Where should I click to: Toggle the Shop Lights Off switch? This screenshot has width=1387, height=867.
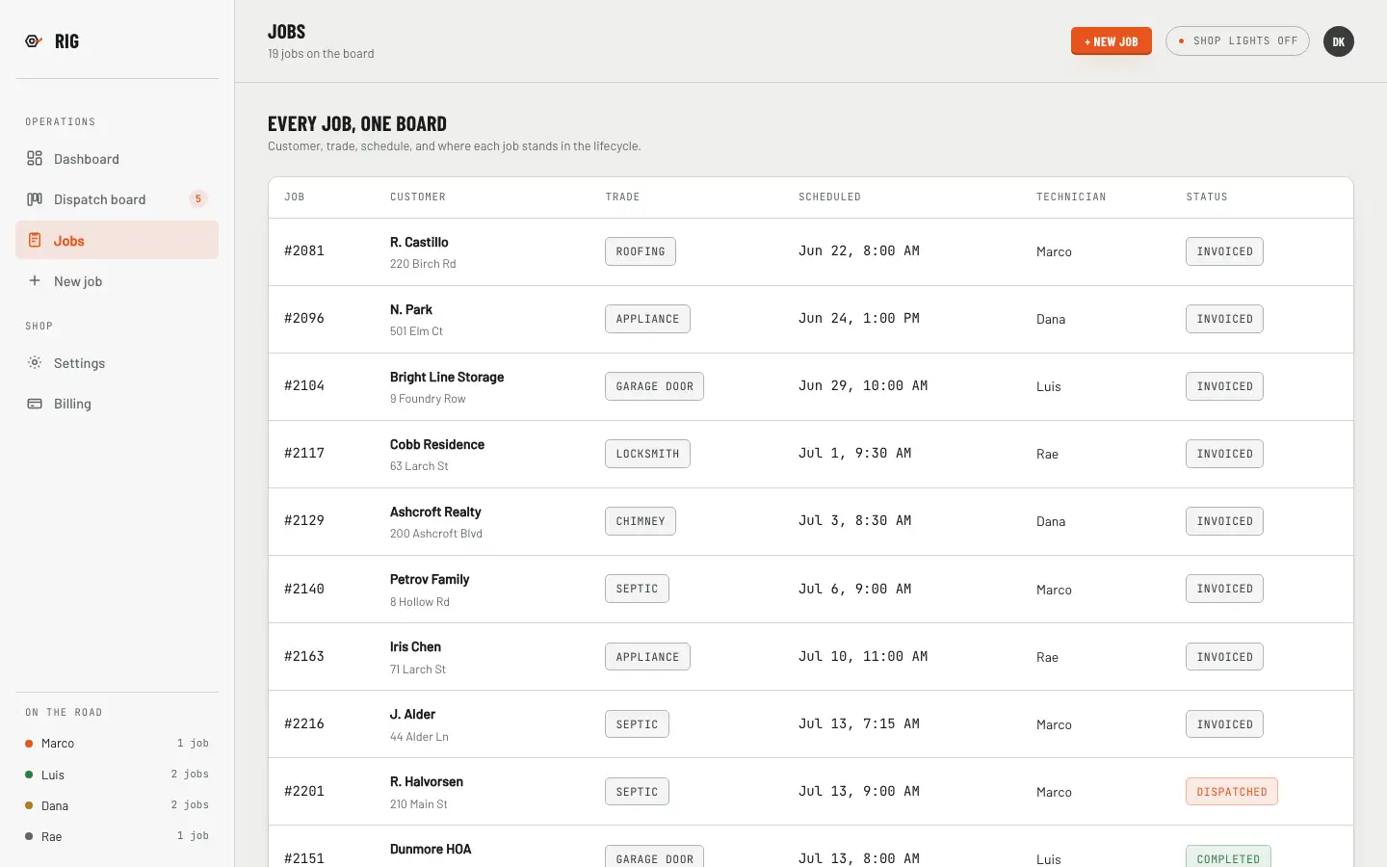coord(1238,41)
